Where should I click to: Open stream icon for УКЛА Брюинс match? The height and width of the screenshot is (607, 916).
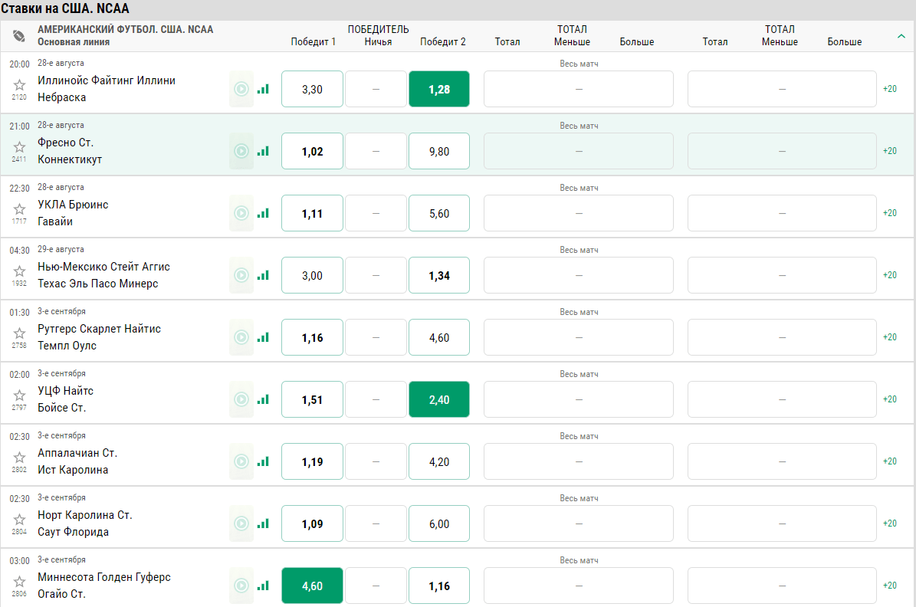[x=241, y=213]
